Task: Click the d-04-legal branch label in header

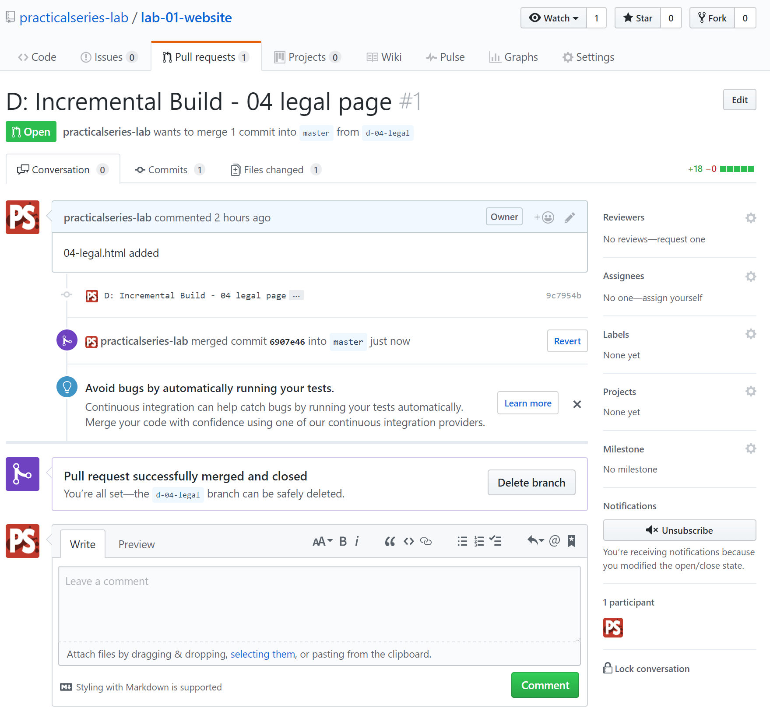Action: point(388,133)
